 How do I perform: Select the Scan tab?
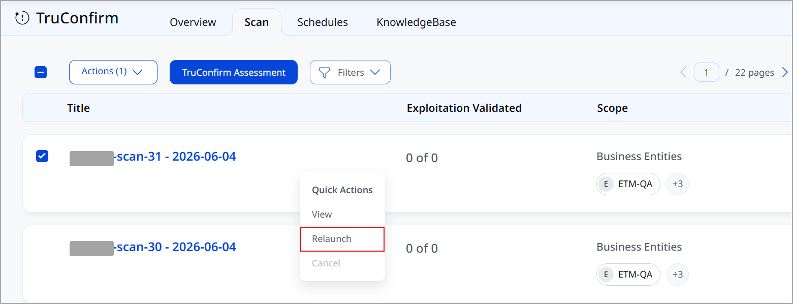pyautogui.click(x=257, y=22)
